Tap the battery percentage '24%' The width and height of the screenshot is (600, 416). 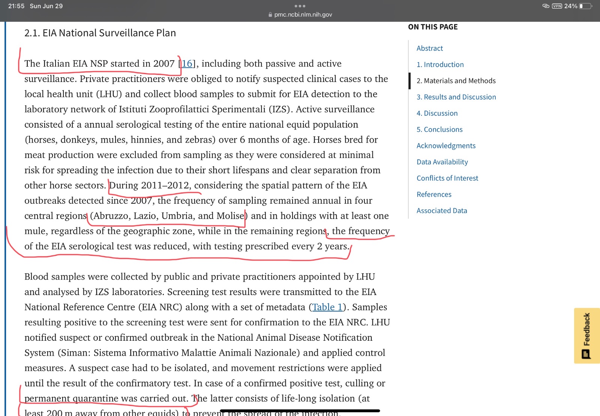pos(571,6)
